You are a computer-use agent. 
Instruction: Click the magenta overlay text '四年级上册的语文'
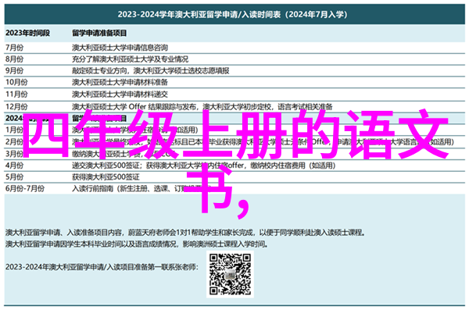(x=235, y=134)
